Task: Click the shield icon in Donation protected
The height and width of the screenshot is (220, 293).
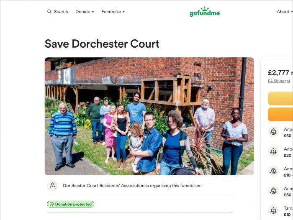Action: [52, 204]
